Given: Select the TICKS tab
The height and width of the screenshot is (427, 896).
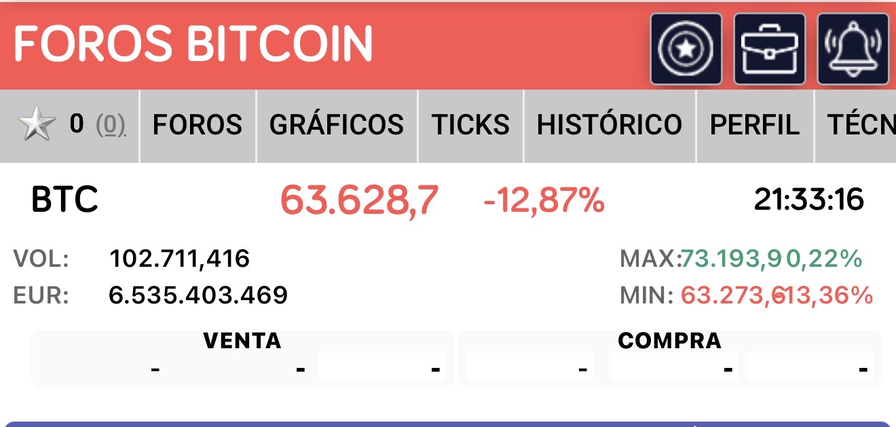Looking at the screenshot, I should click(471, 126).
